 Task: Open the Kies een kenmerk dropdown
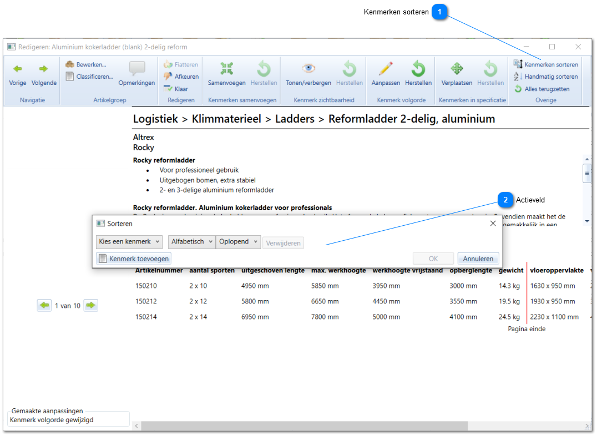click(x=129, y=242)
